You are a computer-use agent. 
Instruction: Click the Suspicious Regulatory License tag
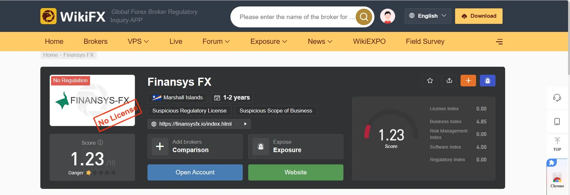tap(189, 111)
